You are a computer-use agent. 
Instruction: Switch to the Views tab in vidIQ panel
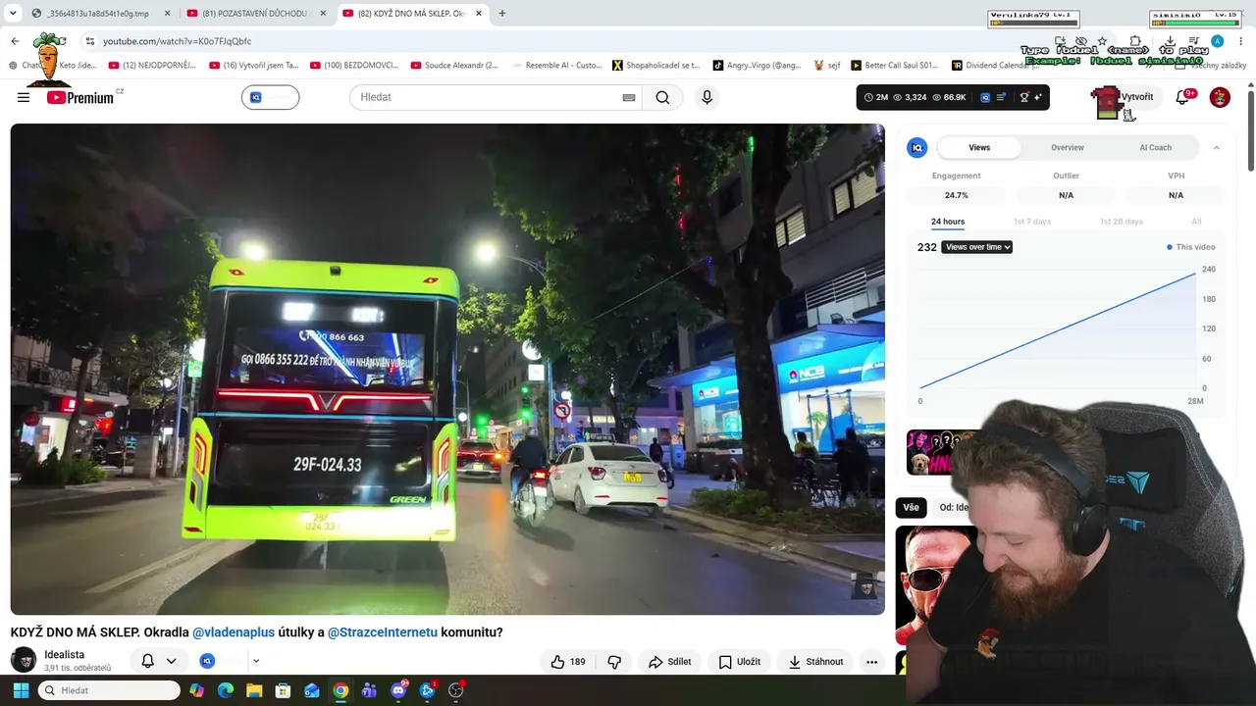coord(979,147)
